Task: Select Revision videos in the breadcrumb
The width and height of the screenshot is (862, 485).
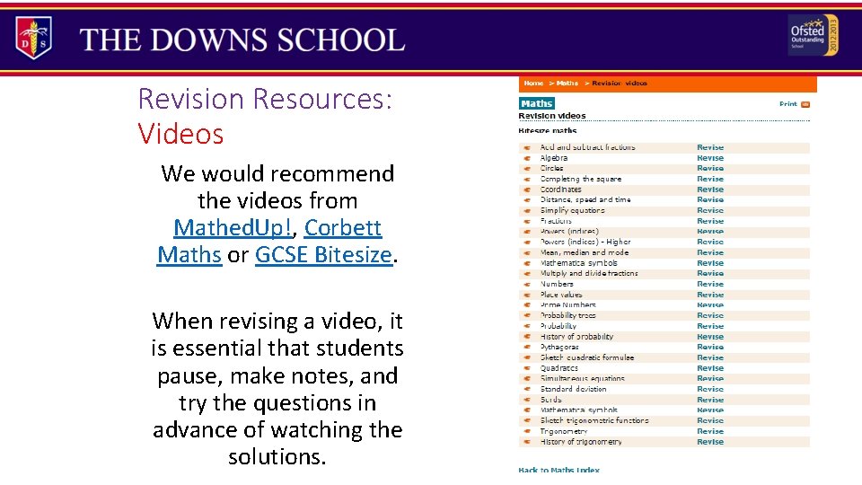Action: 620,83
